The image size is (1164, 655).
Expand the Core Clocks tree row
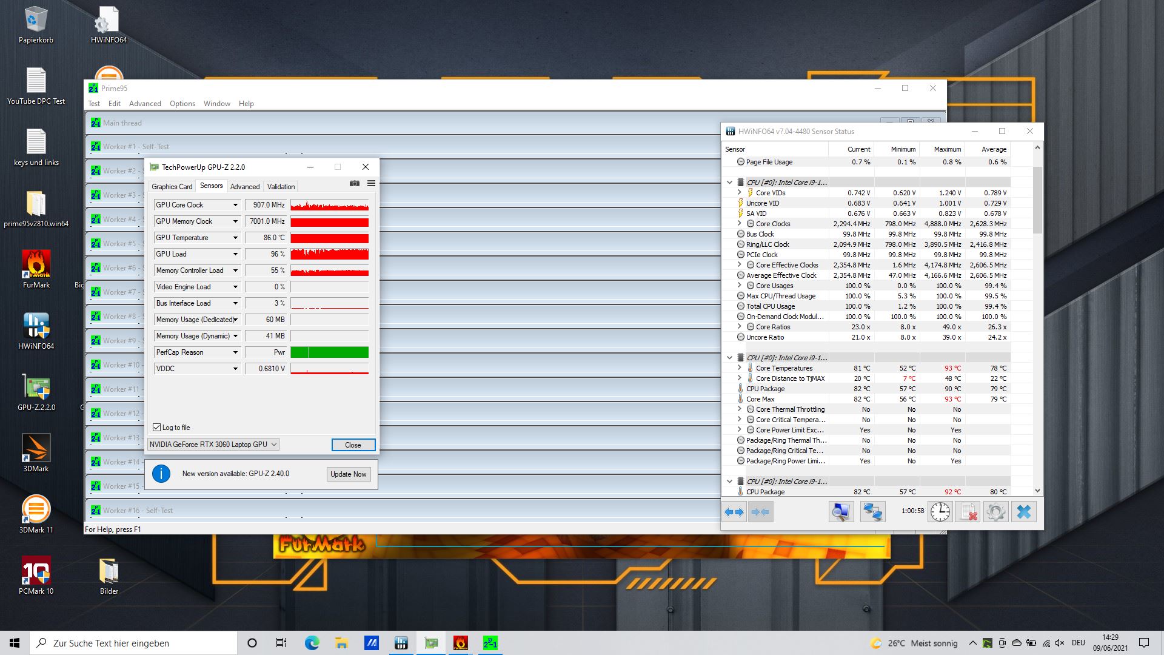pos(739,224)
